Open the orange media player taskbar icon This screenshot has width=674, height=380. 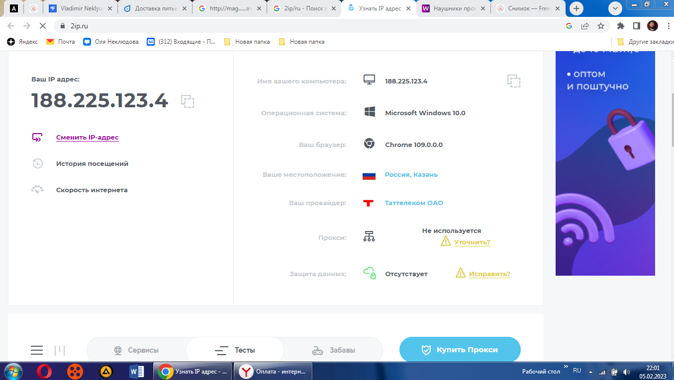pos(75,371)
